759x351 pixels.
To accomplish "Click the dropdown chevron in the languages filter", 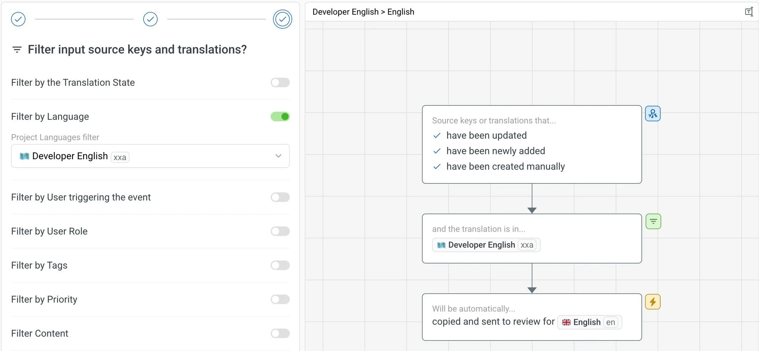I will point(278,156).
